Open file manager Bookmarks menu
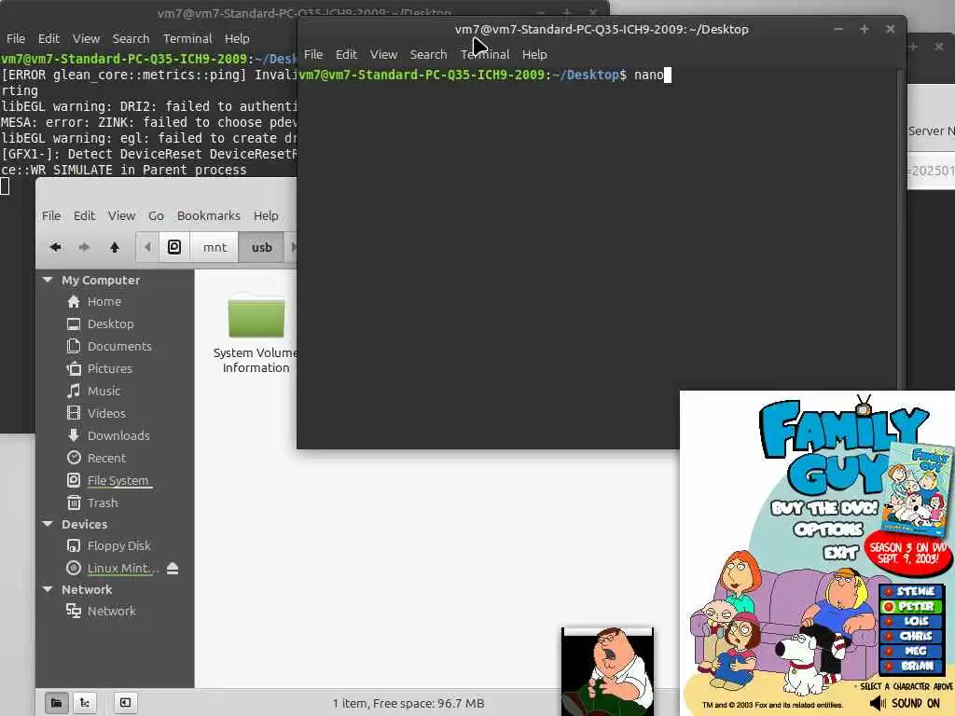 [x=208, y=215]
